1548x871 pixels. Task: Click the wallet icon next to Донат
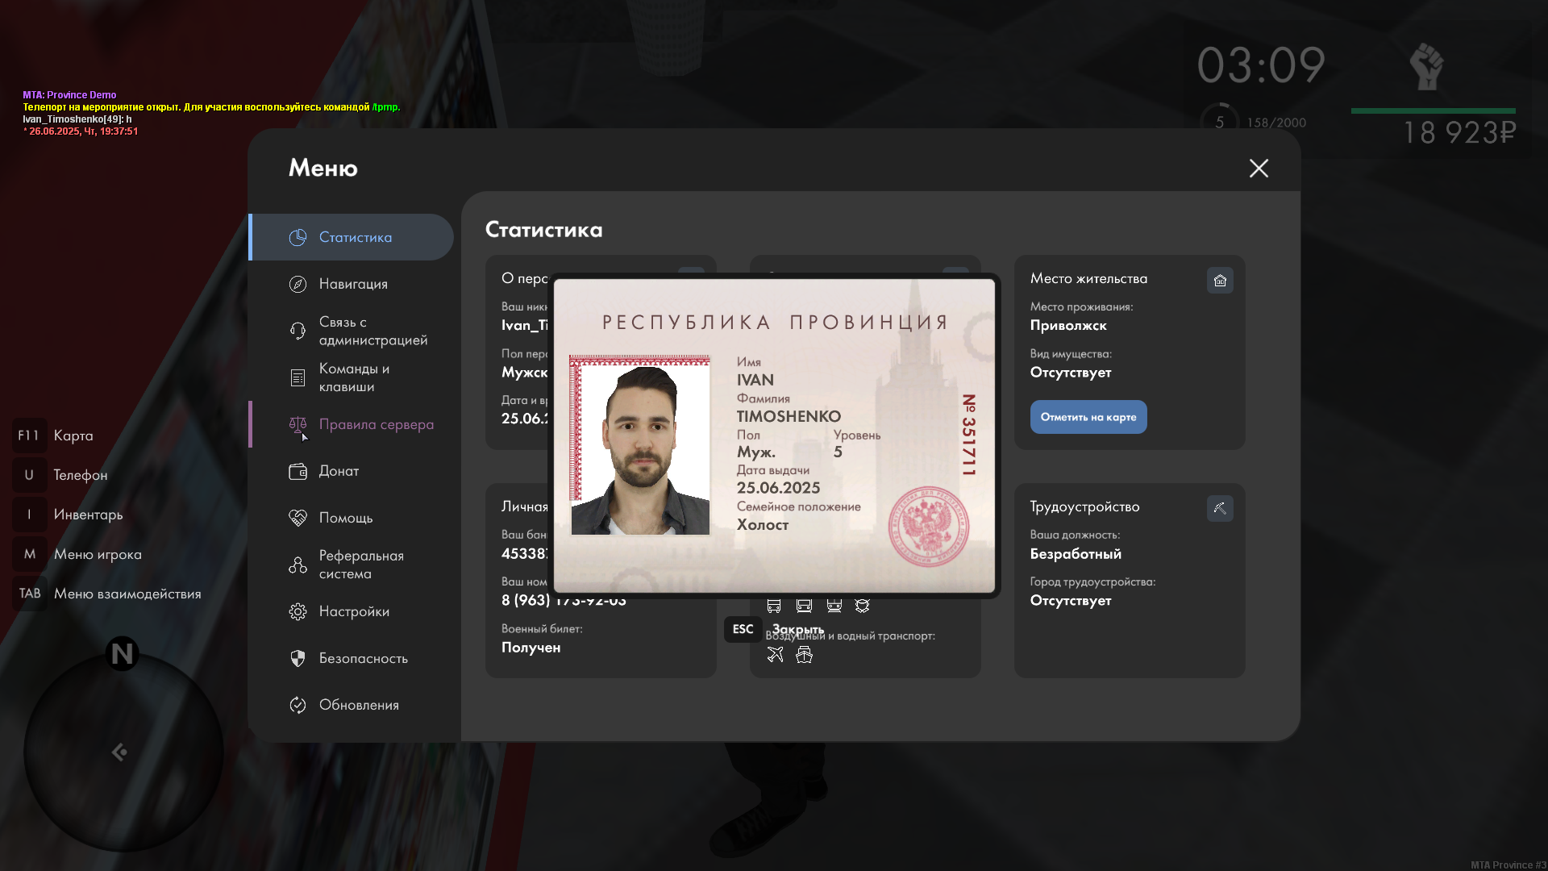point(298,471)
